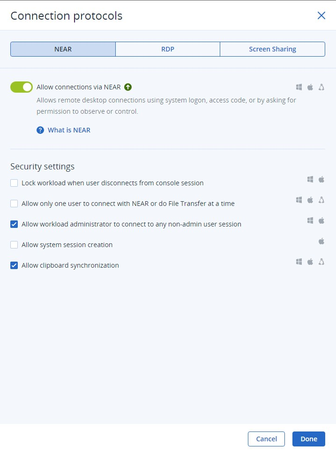Open the What is NEAR link
The width and height of the screenshot is (336, 453).
point(69,130)
